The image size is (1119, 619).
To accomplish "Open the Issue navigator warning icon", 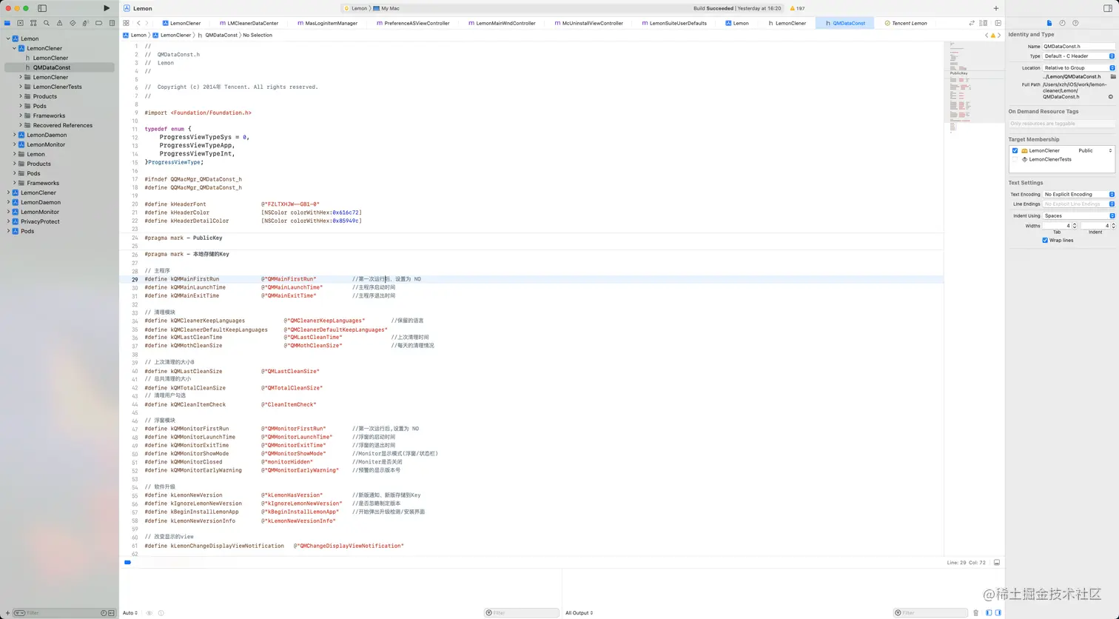I will tap(59, 23).
